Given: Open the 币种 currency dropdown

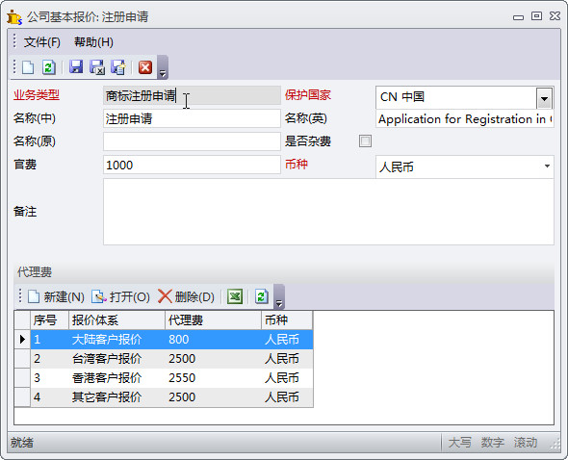Looking at the screenshot, I should [547, 166].
